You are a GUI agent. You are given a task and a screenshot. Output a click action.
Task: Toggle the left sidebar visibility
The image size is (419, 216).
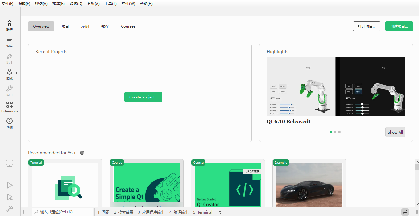pyautogui.click(x=26, y=212)
